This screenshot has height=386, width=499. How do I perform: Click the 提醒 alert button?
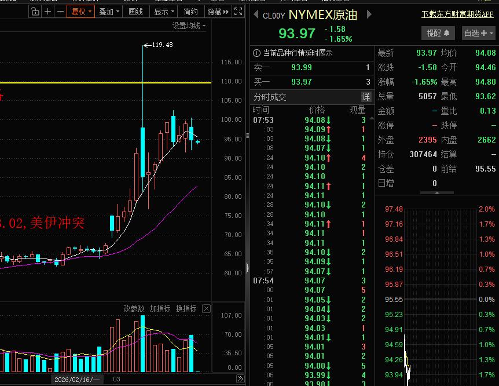point(438,33)
